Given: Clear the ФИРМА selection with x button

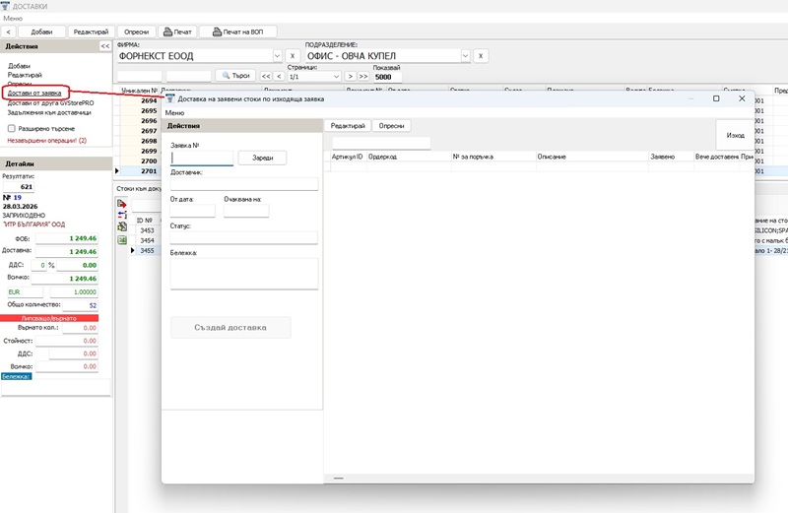Looking at the screenshot, I should (x=292, y=56).
